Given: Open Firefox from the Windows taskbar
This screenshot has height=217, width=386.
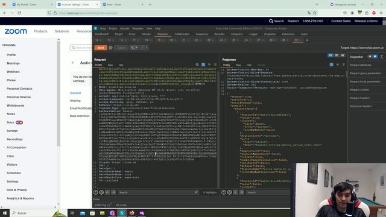Looking at the screenshot, I should click(132, 213).
